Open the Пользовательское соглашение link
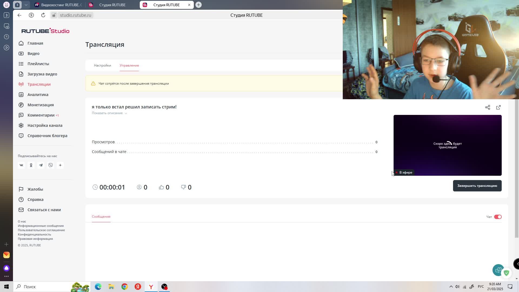 (41, 230)
